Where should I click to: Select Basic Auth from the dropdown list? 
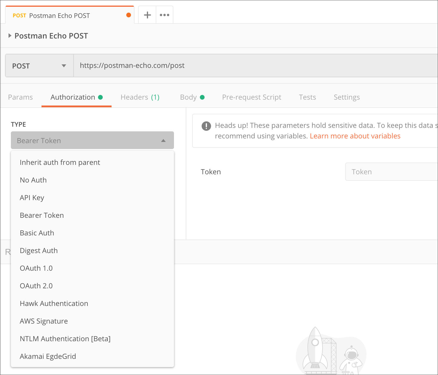pyautogui.click(x=37, y=233)
